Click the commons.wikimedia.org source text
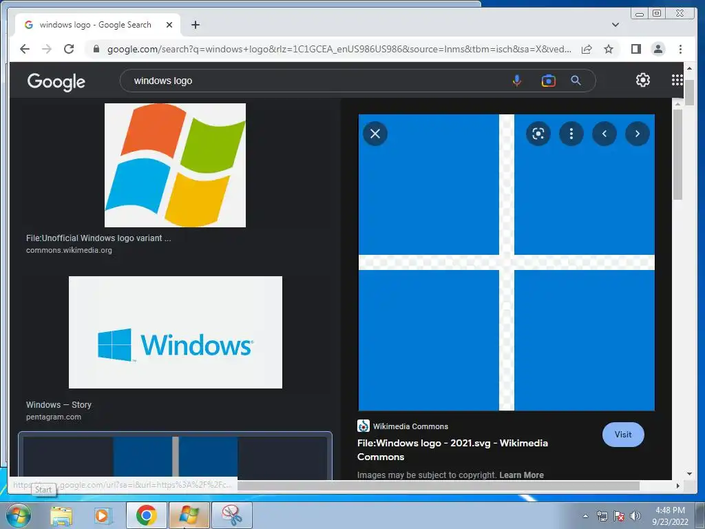The width and height of the screenshot is (705, 529). coord(69,250)
